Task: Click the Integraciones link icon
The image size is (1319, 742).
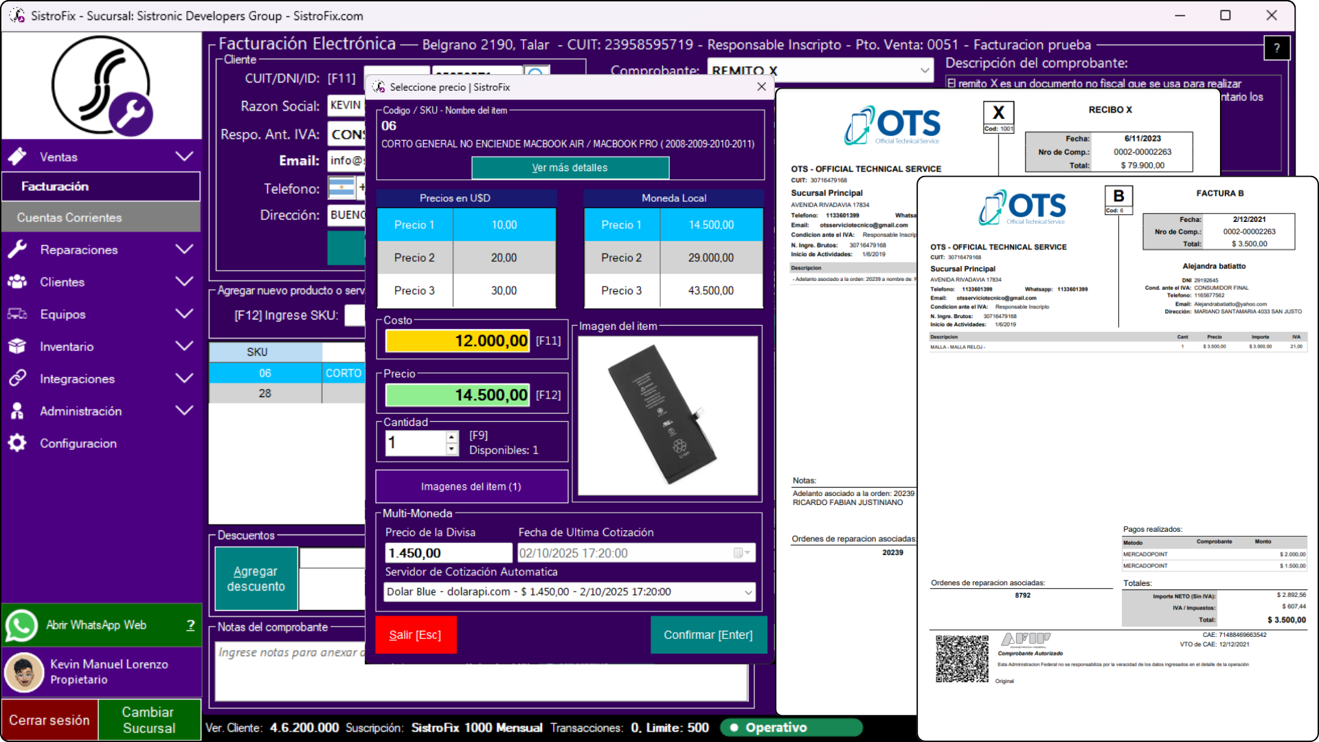Action: [18, 379]
